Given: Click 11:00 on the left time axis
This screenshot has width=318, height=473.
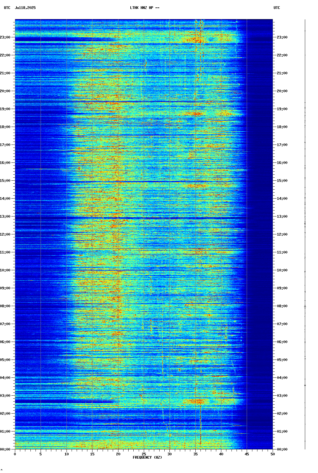Looking at the screenshot, I should click(5, 252).
